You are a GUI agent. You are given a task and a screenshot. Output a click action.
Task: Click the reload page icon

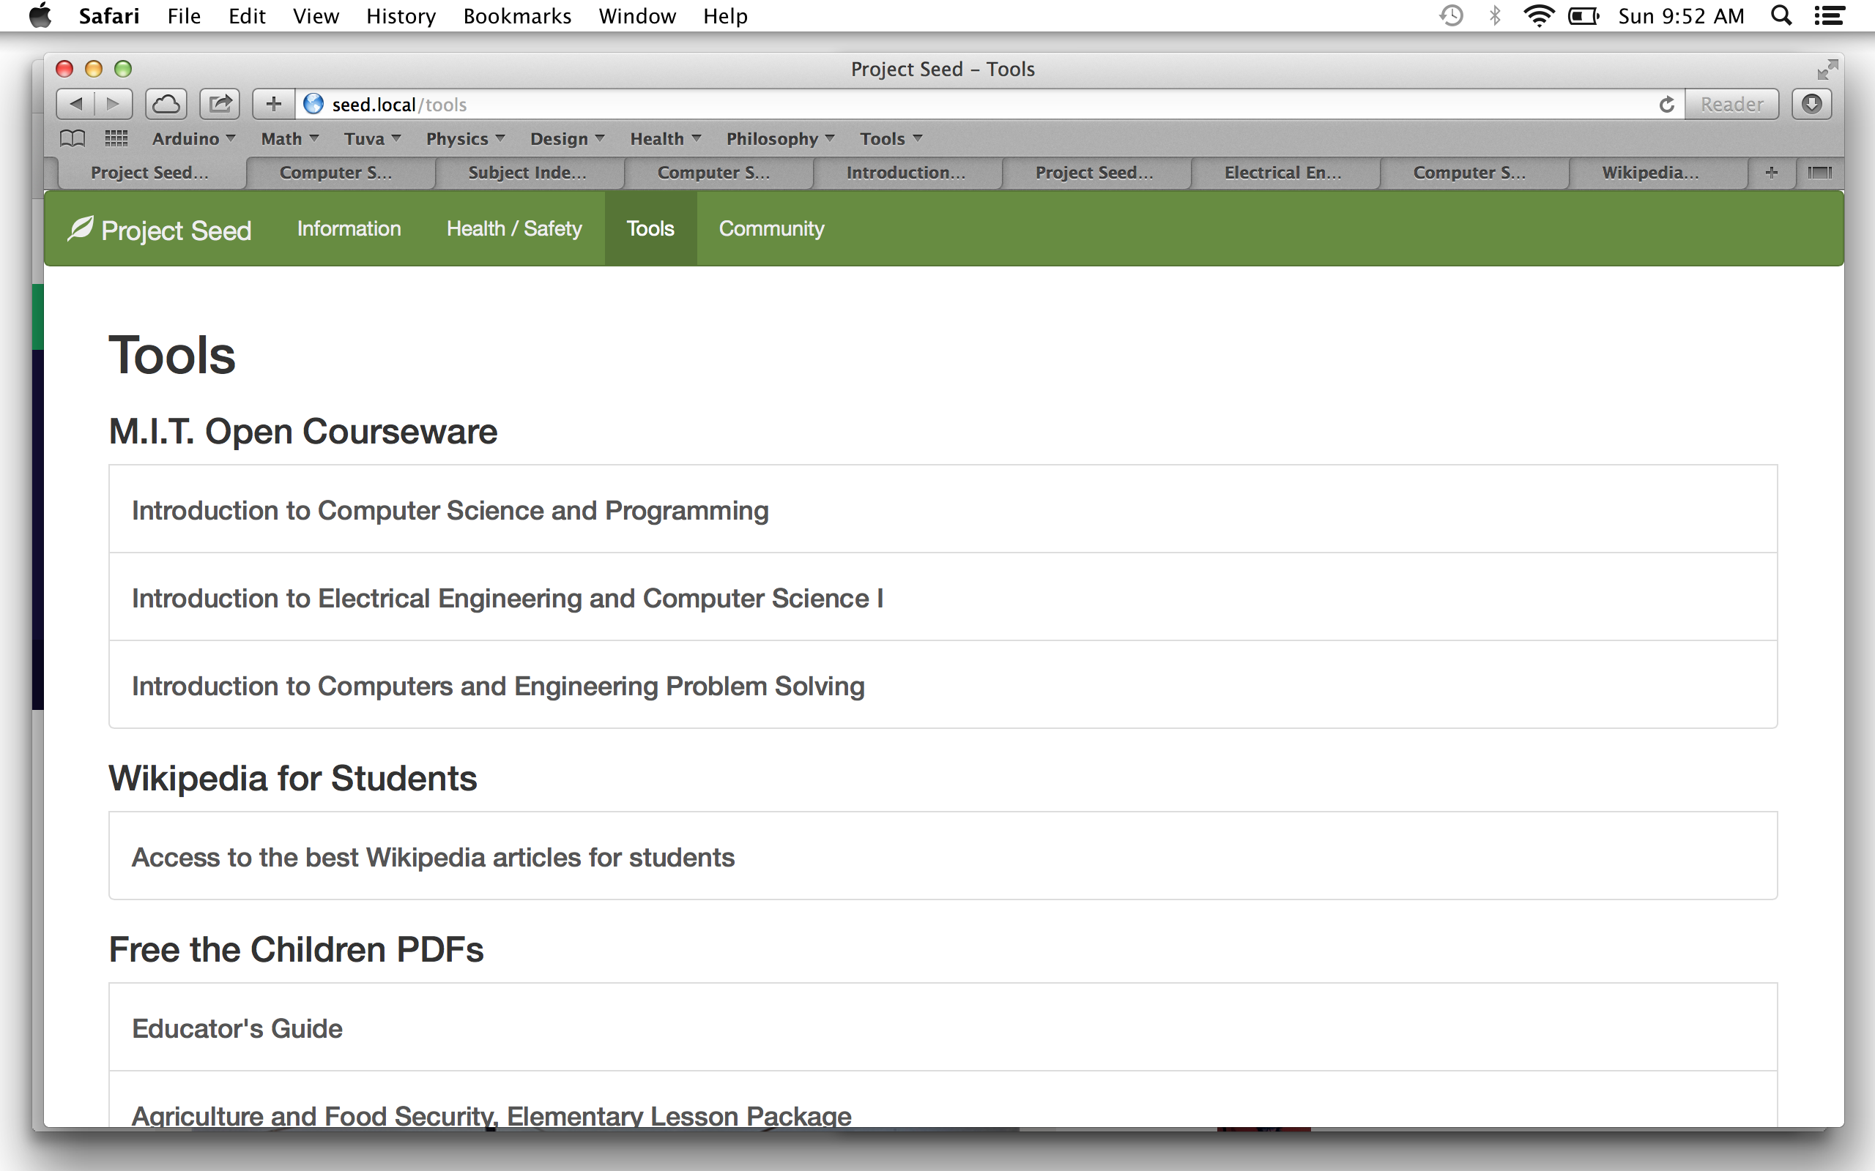tap(1666, 105)
